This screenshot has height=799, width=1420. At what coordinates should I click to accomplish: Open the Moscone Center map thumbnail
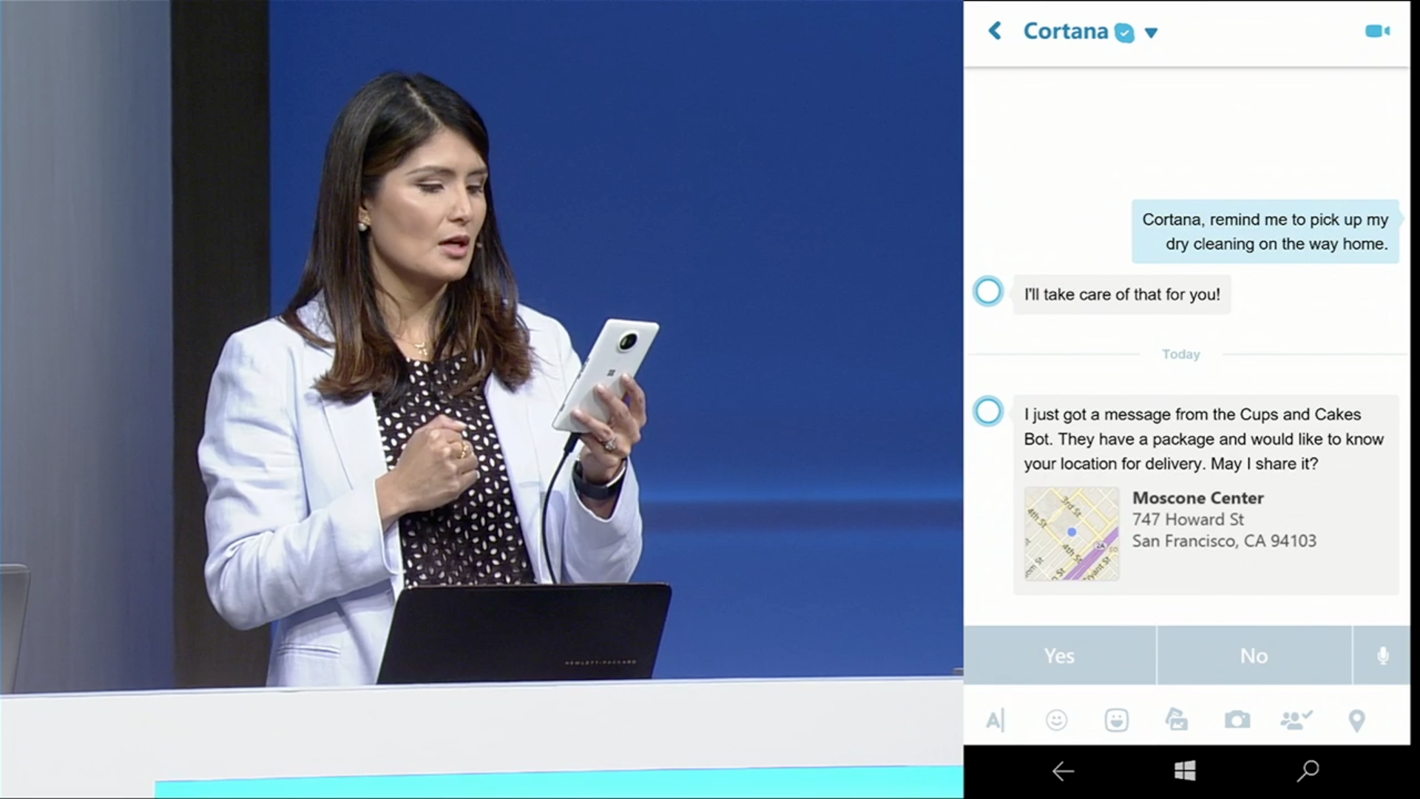click(1071, 533)
